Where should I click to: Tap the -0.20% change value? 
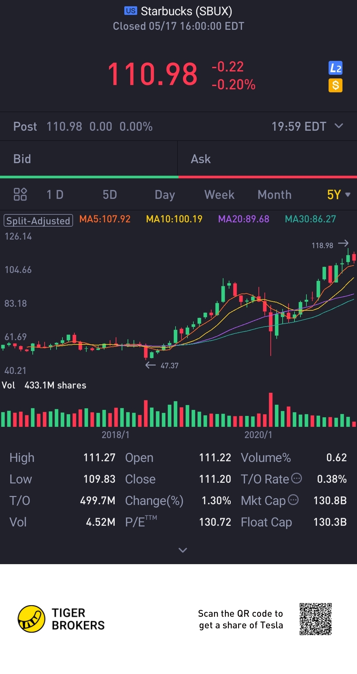(x=233, y=85)
